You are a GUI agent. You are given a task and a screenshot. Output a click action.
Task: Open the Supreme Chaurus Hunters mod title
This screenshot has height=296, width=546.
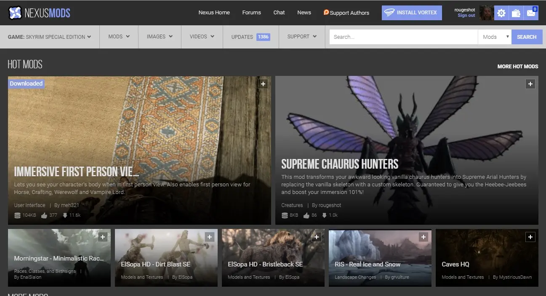[x=340, y=164]
